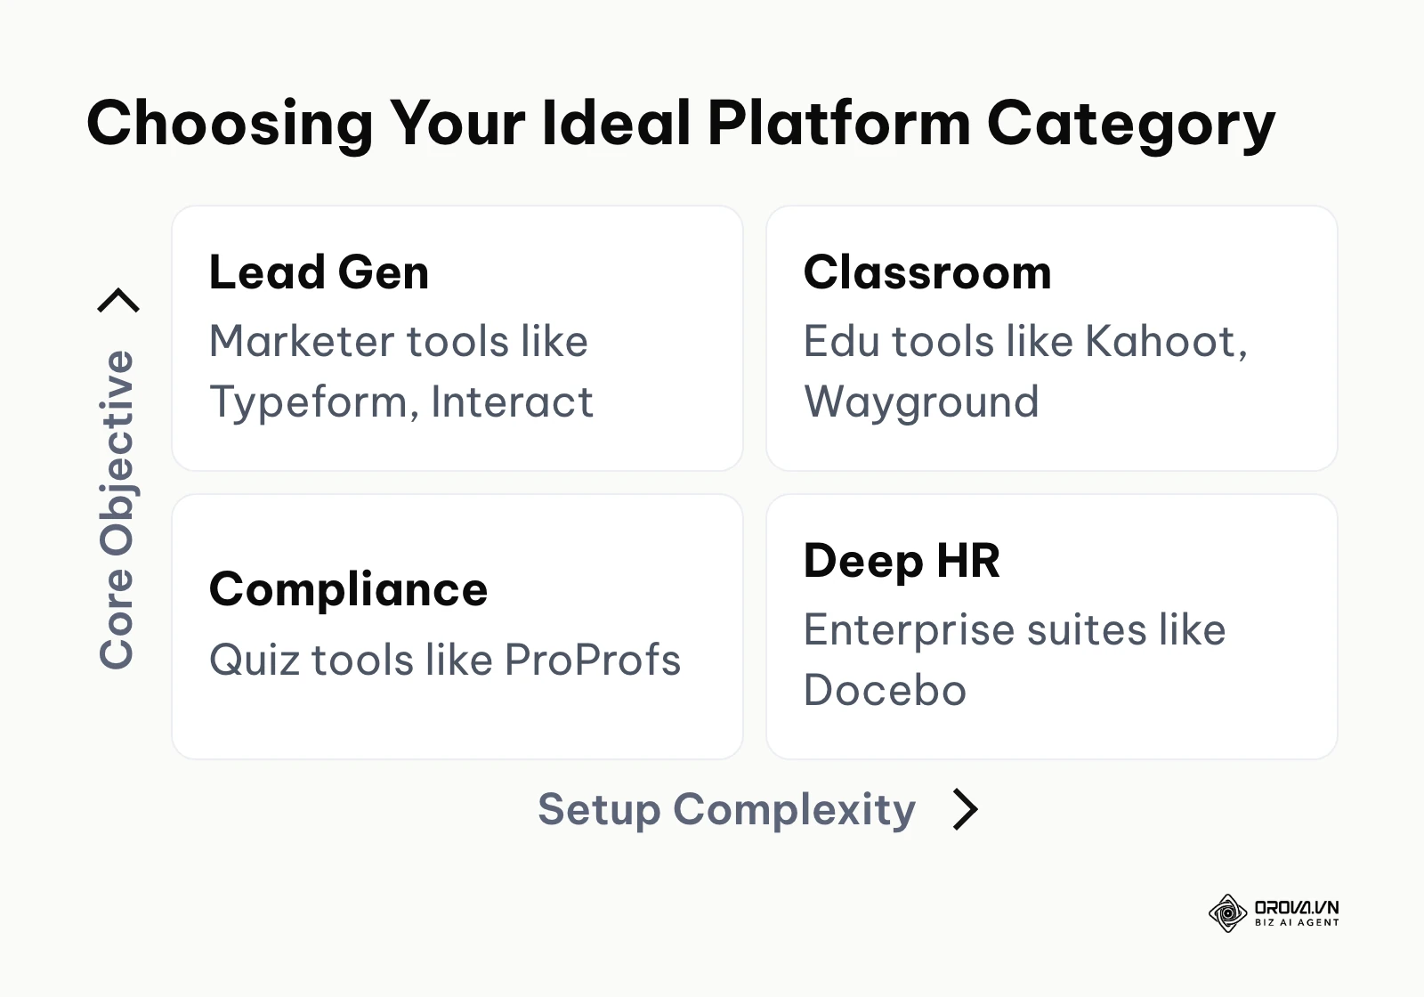Screen dimensions: 1424x997
Task: Click Quiz tools like ProProfs text
Action: pyautogui.click(x=445, y=661)
